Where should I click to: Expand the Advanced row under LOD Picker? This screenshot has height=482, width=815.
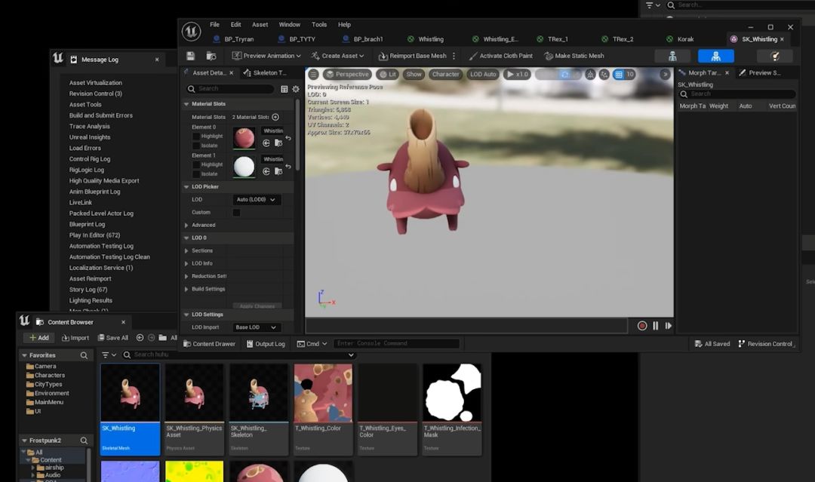186,226
